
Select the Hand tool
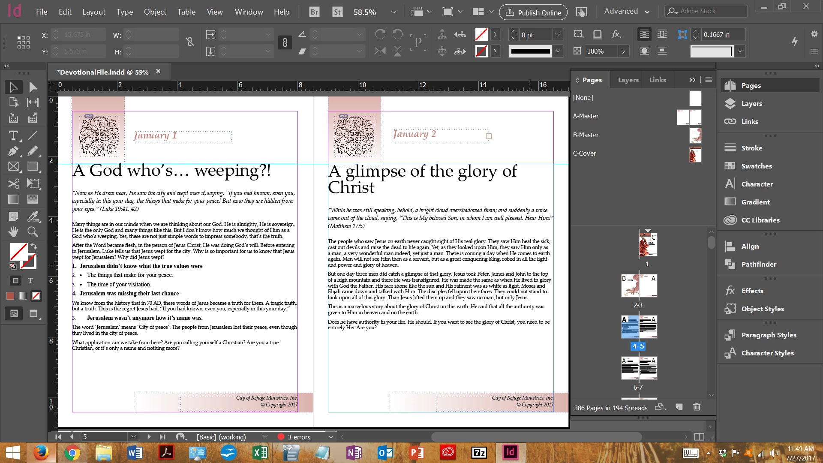tap(13, 231)
